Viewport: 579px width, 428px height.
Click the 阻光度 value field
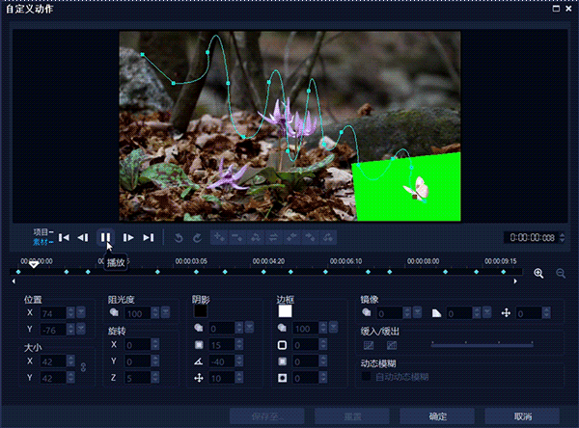(137, 313)
